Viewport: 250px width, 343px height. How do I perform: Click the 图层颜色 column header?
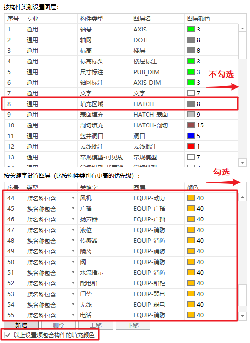click(211, 19)
